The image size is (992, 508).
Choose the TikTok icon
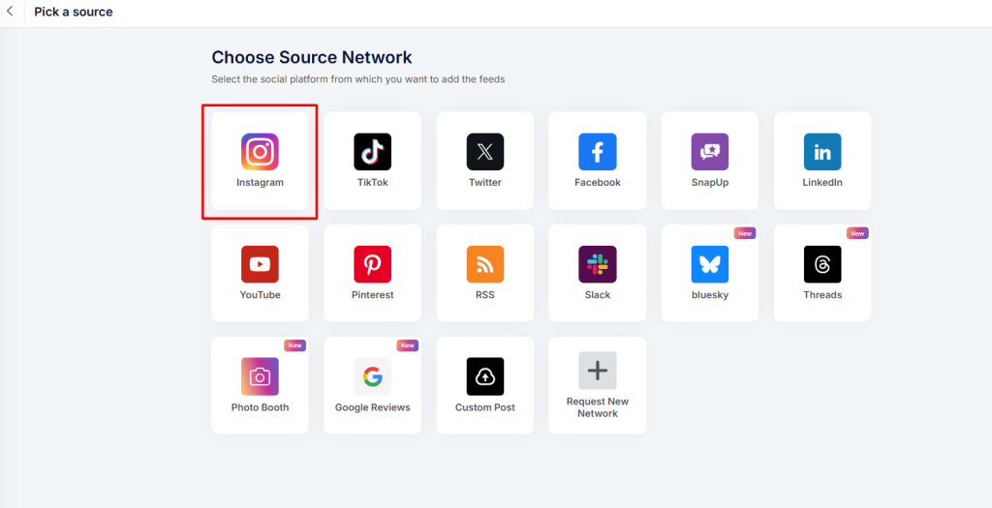click(x=373, y=152)
